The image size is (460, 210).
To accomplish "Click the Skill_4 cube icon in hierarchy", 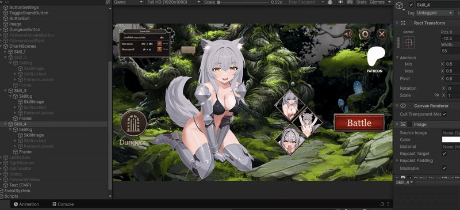I will click(x=10, y=124).
